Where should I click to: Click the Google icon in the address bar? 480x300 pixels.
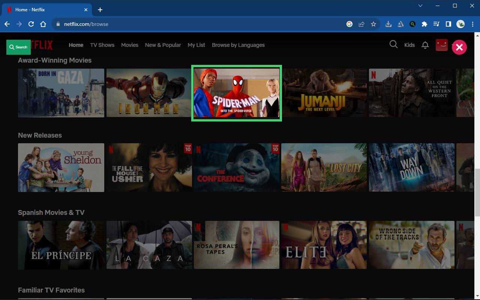click(x=349, y=24)
